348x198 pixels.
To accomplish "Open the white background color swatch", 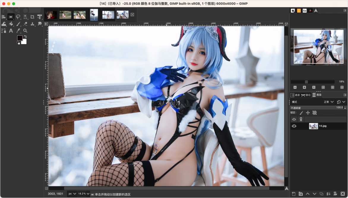I will click(24, 42).
